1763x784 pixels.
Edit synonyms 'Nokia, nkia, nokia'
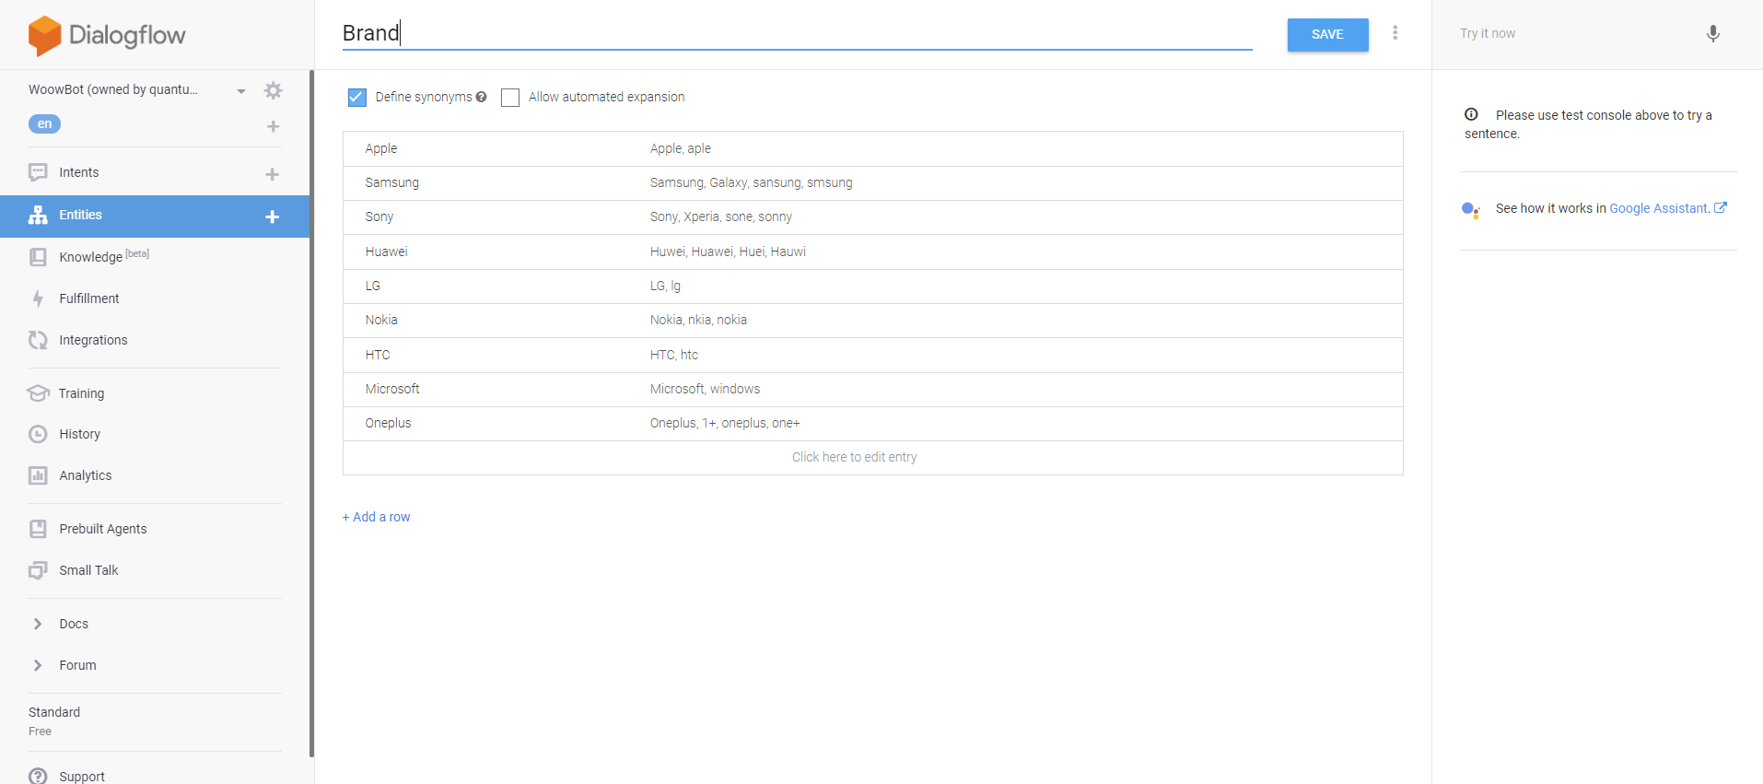click(x=698, y=320)
